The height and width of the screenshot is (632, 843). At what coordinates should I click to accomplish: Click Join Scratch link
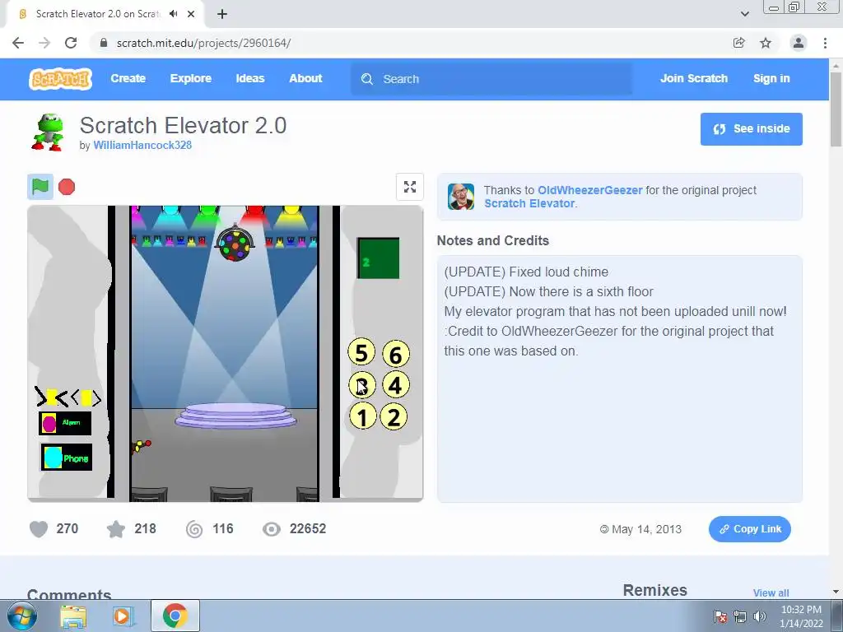[x=693, y=78]
